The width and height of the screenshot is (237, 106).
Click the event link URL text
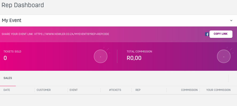coord(72,34)
